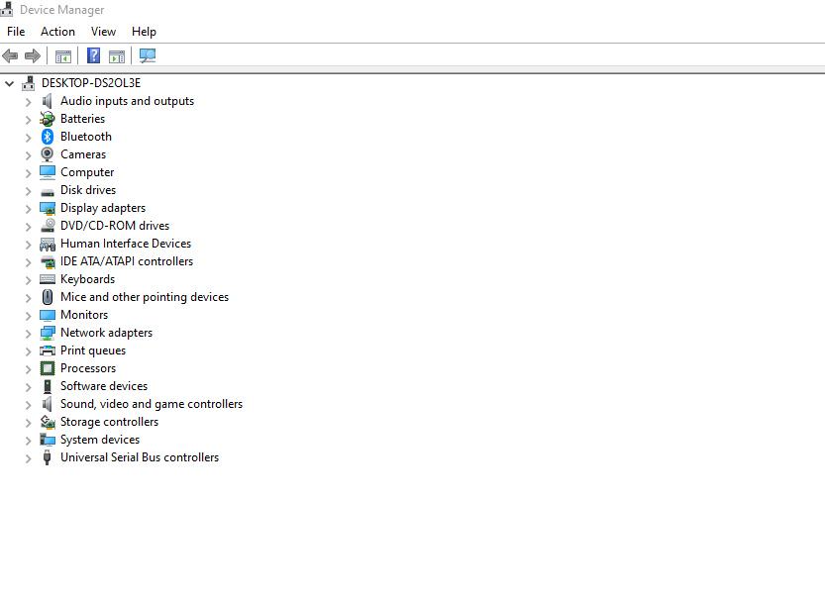Click the Software devices icon

[x=48, y=386]
